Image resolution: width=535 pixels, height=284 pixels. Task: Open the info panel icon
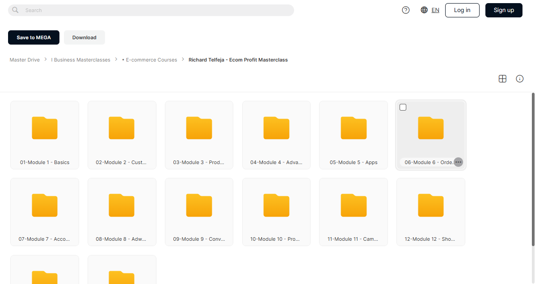point(520,78)
